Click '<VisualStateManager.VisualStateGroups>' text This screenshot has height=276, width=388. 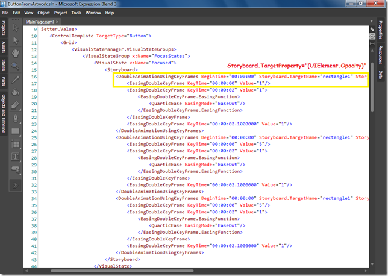124,49
